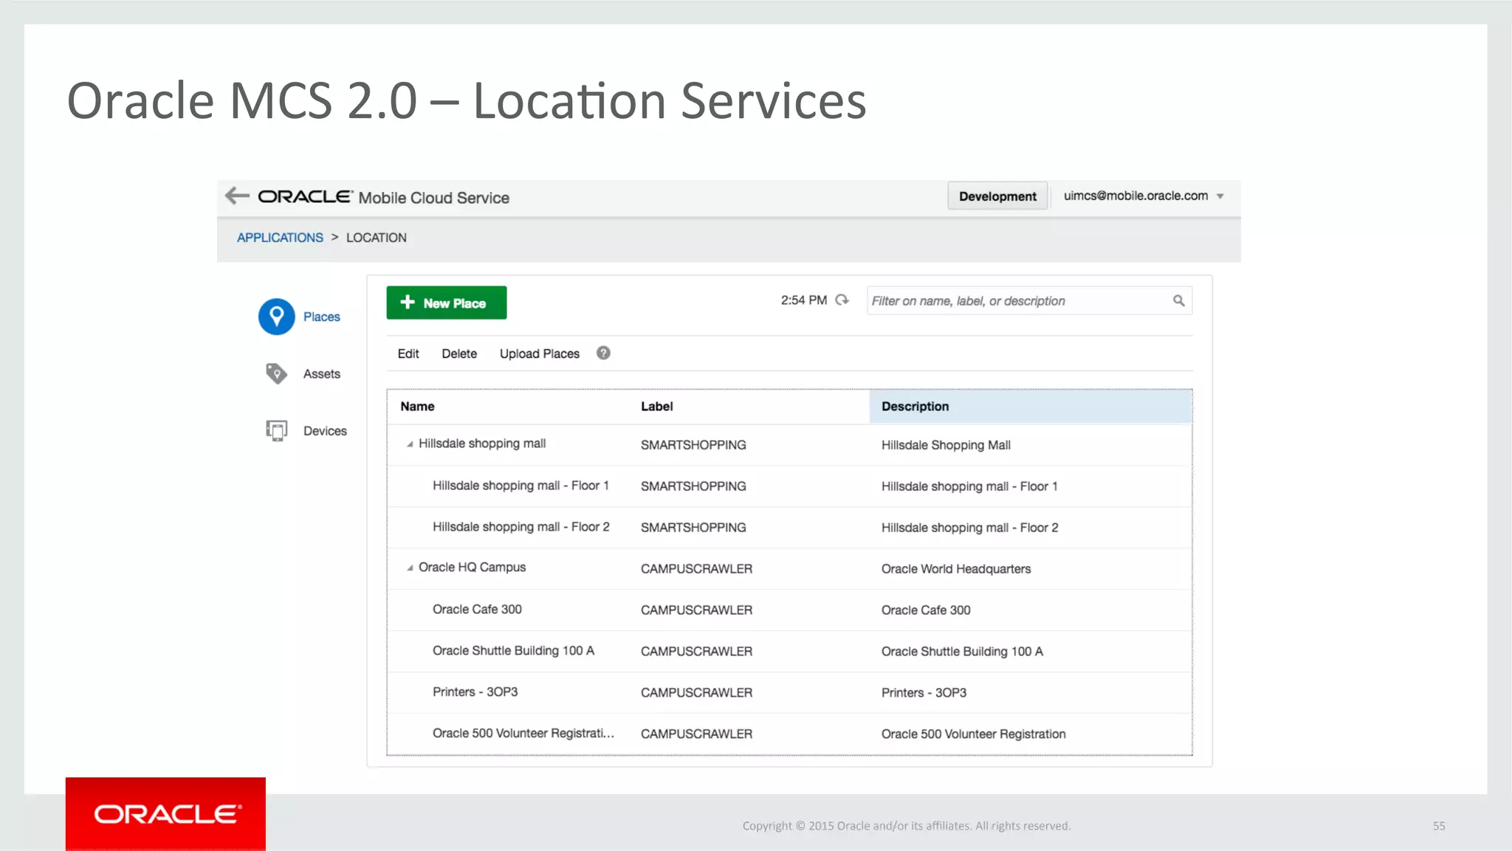The width and height of the screenshot is (1512, 851).
Task: Select Oracle Shuttle Building 100 A row name
Action: (513, 650)
